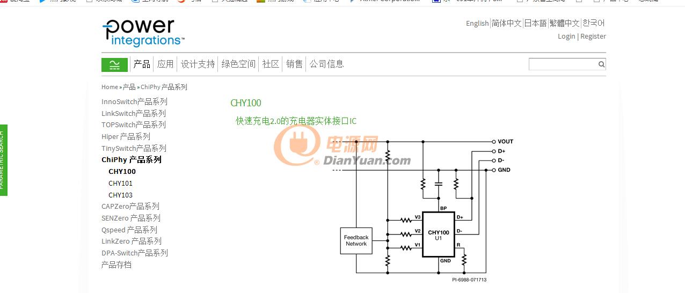Click the search magnifier icon

tap(601, 64)
